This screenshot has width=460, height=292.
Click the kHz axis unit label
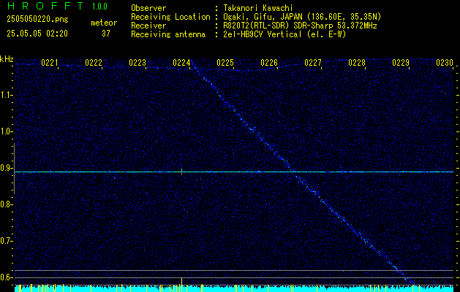click(7, 59)
